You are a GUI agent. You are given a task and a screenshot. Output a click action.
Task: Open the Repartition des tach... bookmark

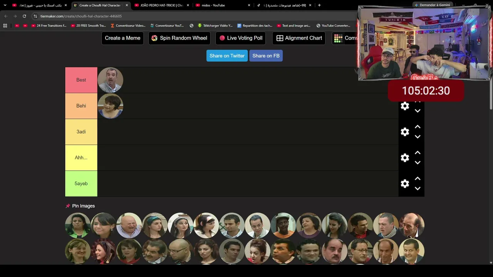point(255,26)
